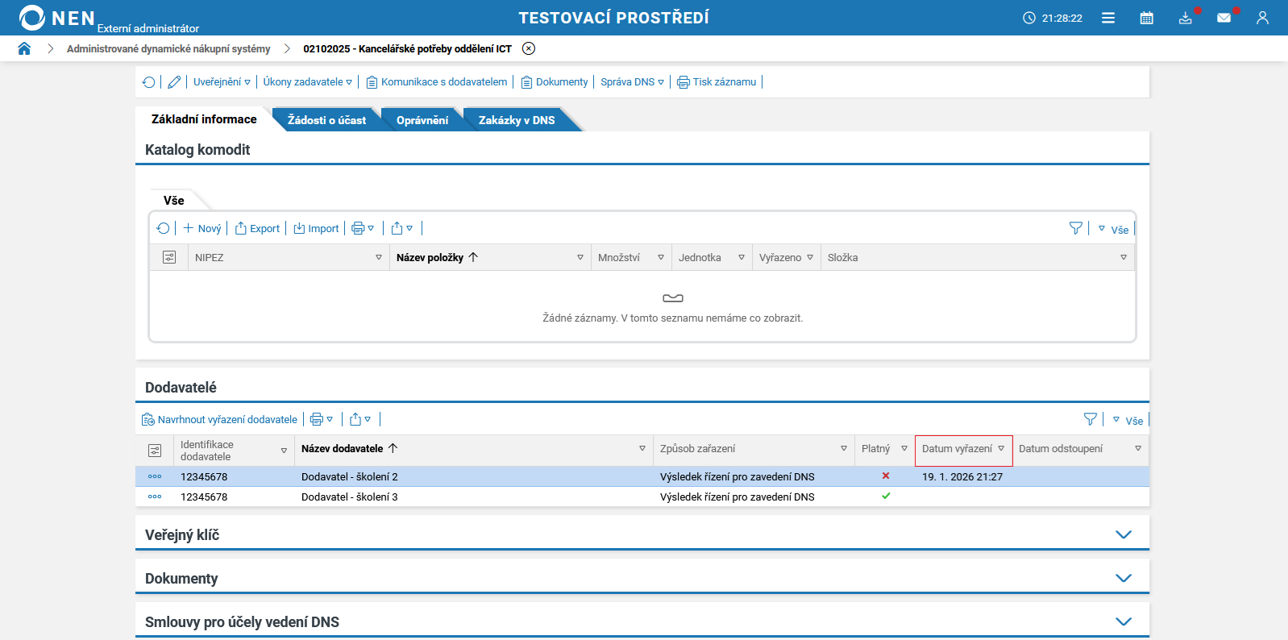1288x640 pixels.
Task: Open the Správa DNS dropdown menu
Action: pos(632,82)
